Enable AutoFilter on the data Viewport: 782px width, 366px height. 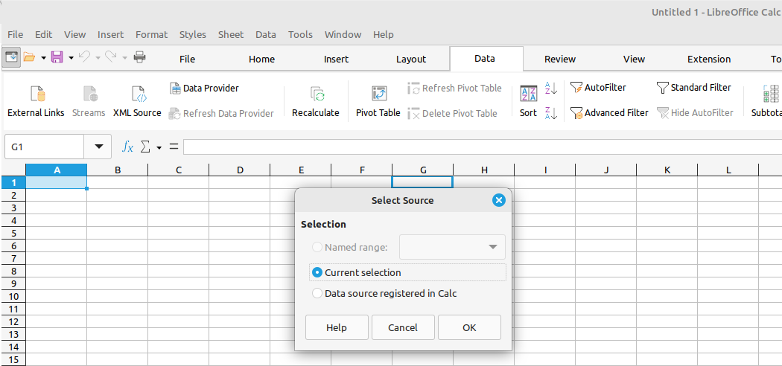point(598,88)
